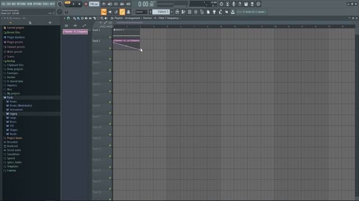Toggle the overdub/blend recording icon
The width and height of the screenshot is (359, 201).
point(122,4)
